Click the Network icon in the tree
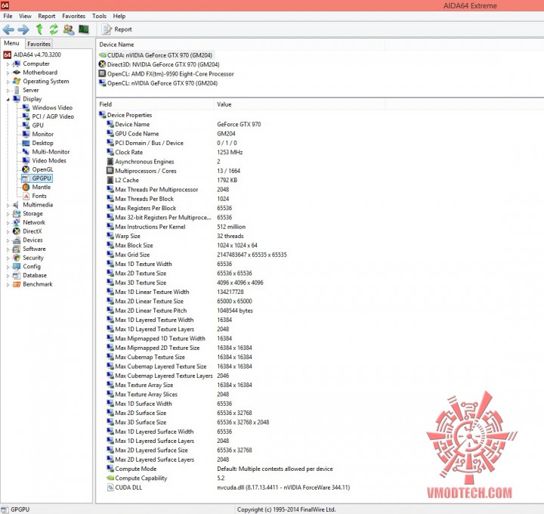The height and width of the screenshot is (514, 544). (17, 222)
